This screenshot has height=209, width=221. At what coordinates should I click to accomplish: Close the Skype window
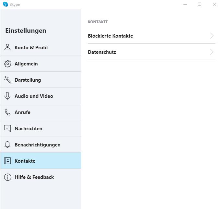click(215, 4)
